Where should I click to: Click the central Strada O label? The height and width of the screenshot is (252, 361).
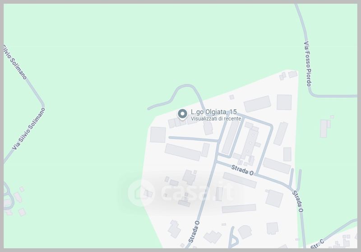tap(242, 170)
